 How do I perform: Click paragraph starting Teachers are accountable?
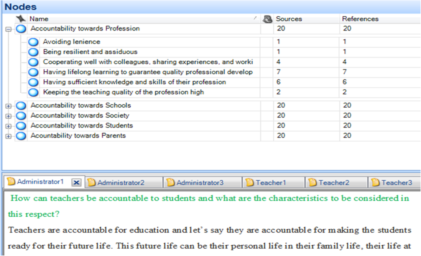[210, 238]
